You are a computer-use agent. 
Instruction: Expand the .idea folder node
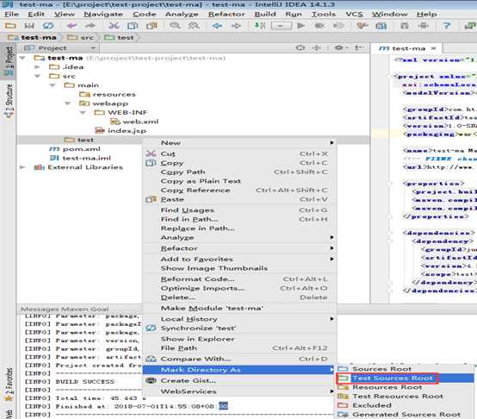pyautogui.click(x=37, y=67)
